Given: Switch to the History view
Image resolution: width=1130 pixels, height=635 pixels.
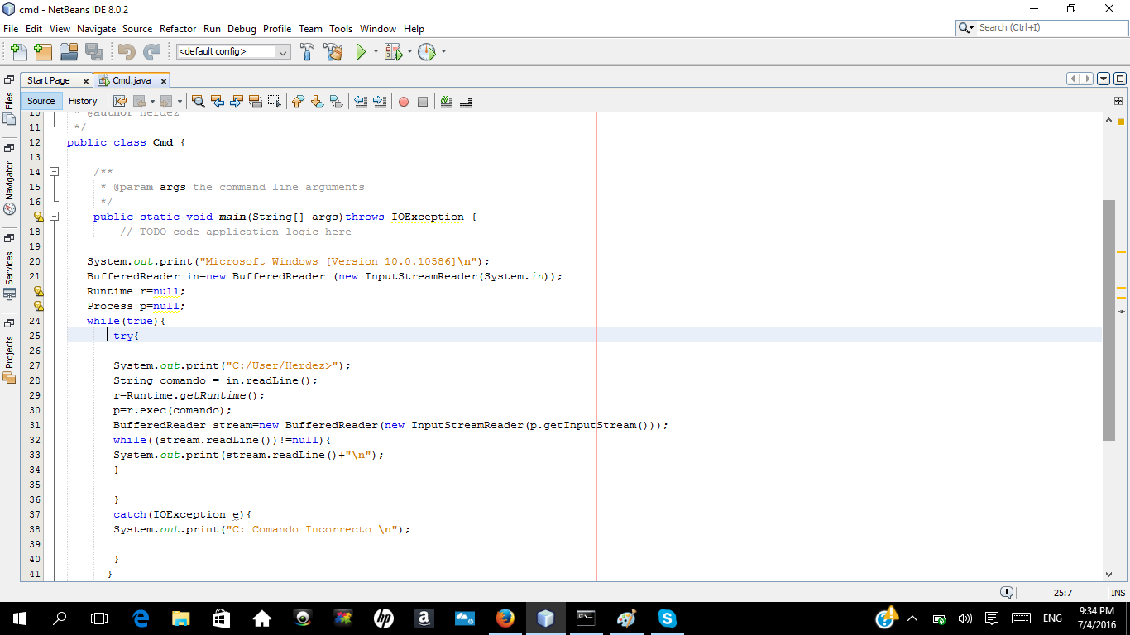Looking at the screenshot, I should pyautogui.click(x=83, y=101).
